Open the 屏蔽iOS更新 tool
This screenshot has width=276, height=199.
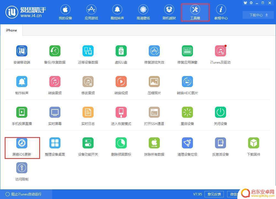[x=22, y=143]
